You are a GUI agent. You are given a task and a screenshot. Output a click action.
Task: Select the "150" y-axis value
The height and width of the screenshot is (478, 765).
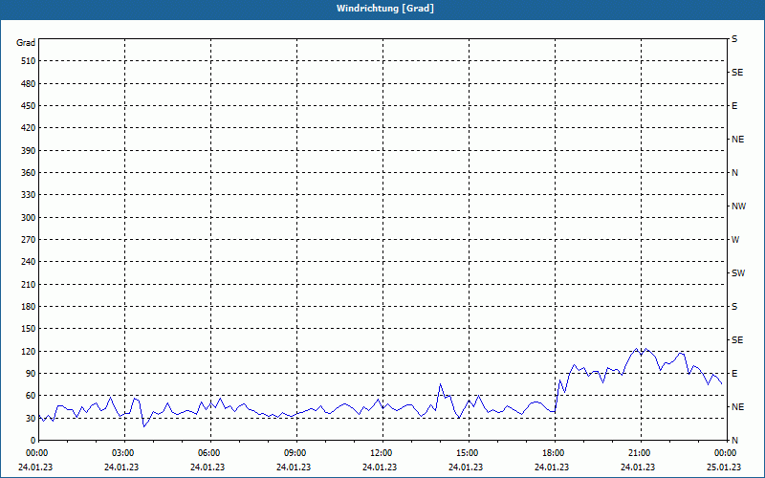coord(29,329)
